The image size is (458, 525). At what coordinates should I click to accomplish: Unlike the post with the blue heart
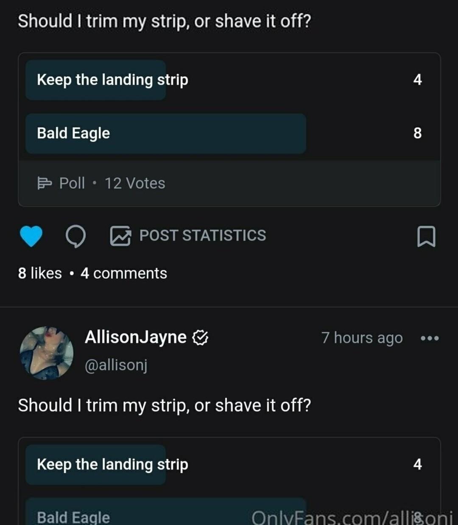click(31, 236)
